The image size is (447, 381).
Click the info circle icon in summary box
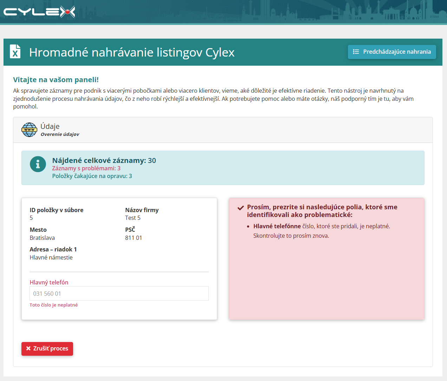[38, 164]
